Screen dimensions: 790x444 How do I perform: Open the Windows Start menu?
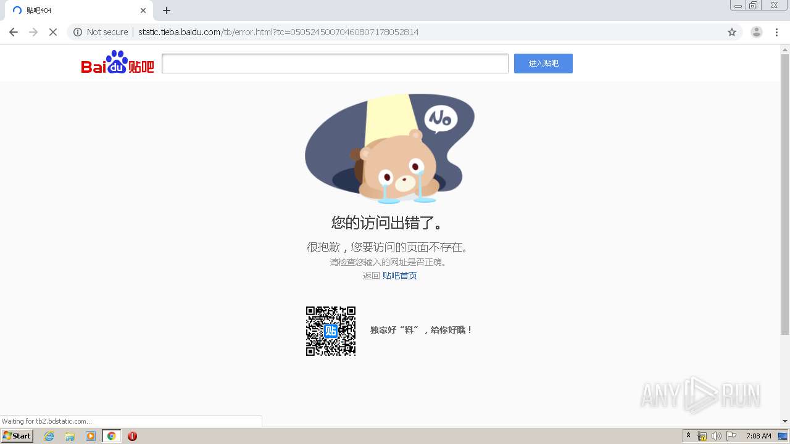[17, 436]
